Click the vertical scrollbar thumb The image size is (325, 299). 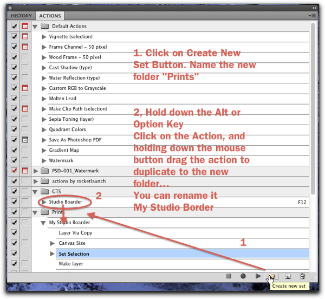pyautogui.click(x=313, y=108)
